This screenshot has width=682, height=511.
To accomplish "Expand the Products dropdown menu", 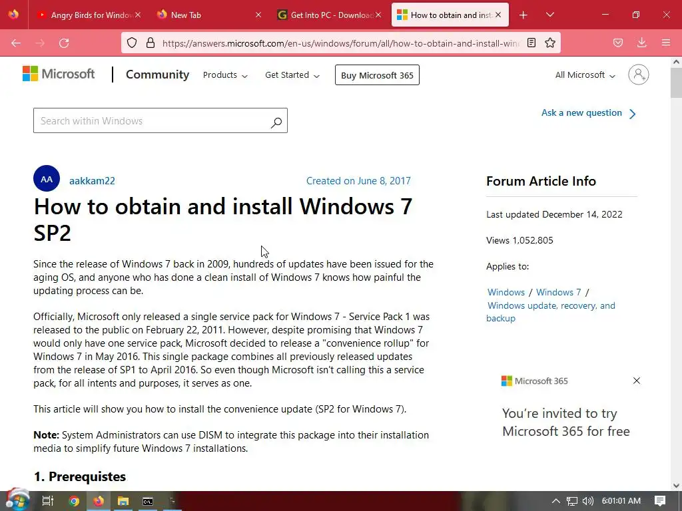I will click(x=225, y=75).
